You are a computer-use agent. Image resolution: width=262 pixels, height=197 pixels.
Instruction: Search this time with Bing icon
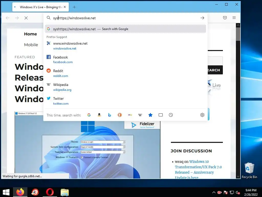[x=110, y=115]
